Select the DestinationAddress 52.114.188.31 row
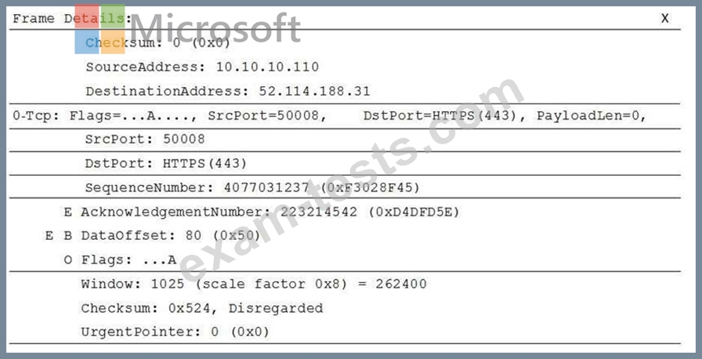 click(228, 91)
